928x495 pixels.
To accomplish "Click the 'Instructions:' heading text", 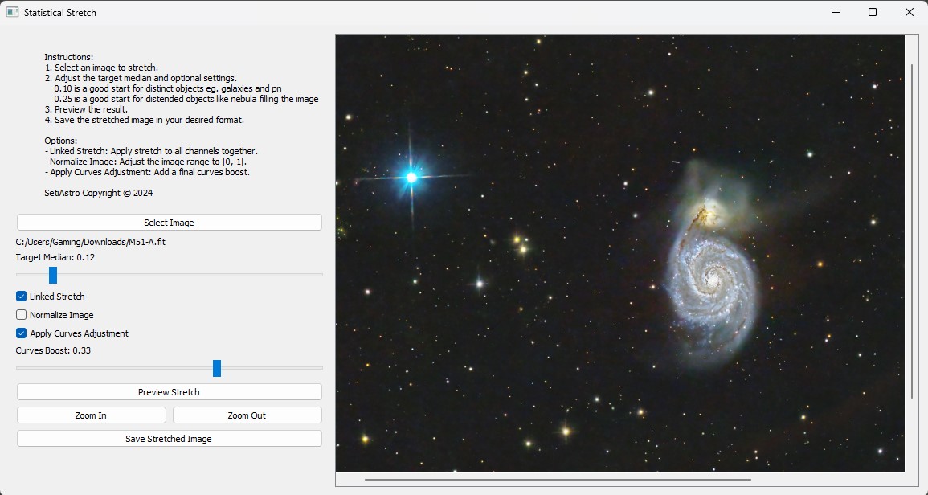I will pyautogui.click(x=68, y=57).
